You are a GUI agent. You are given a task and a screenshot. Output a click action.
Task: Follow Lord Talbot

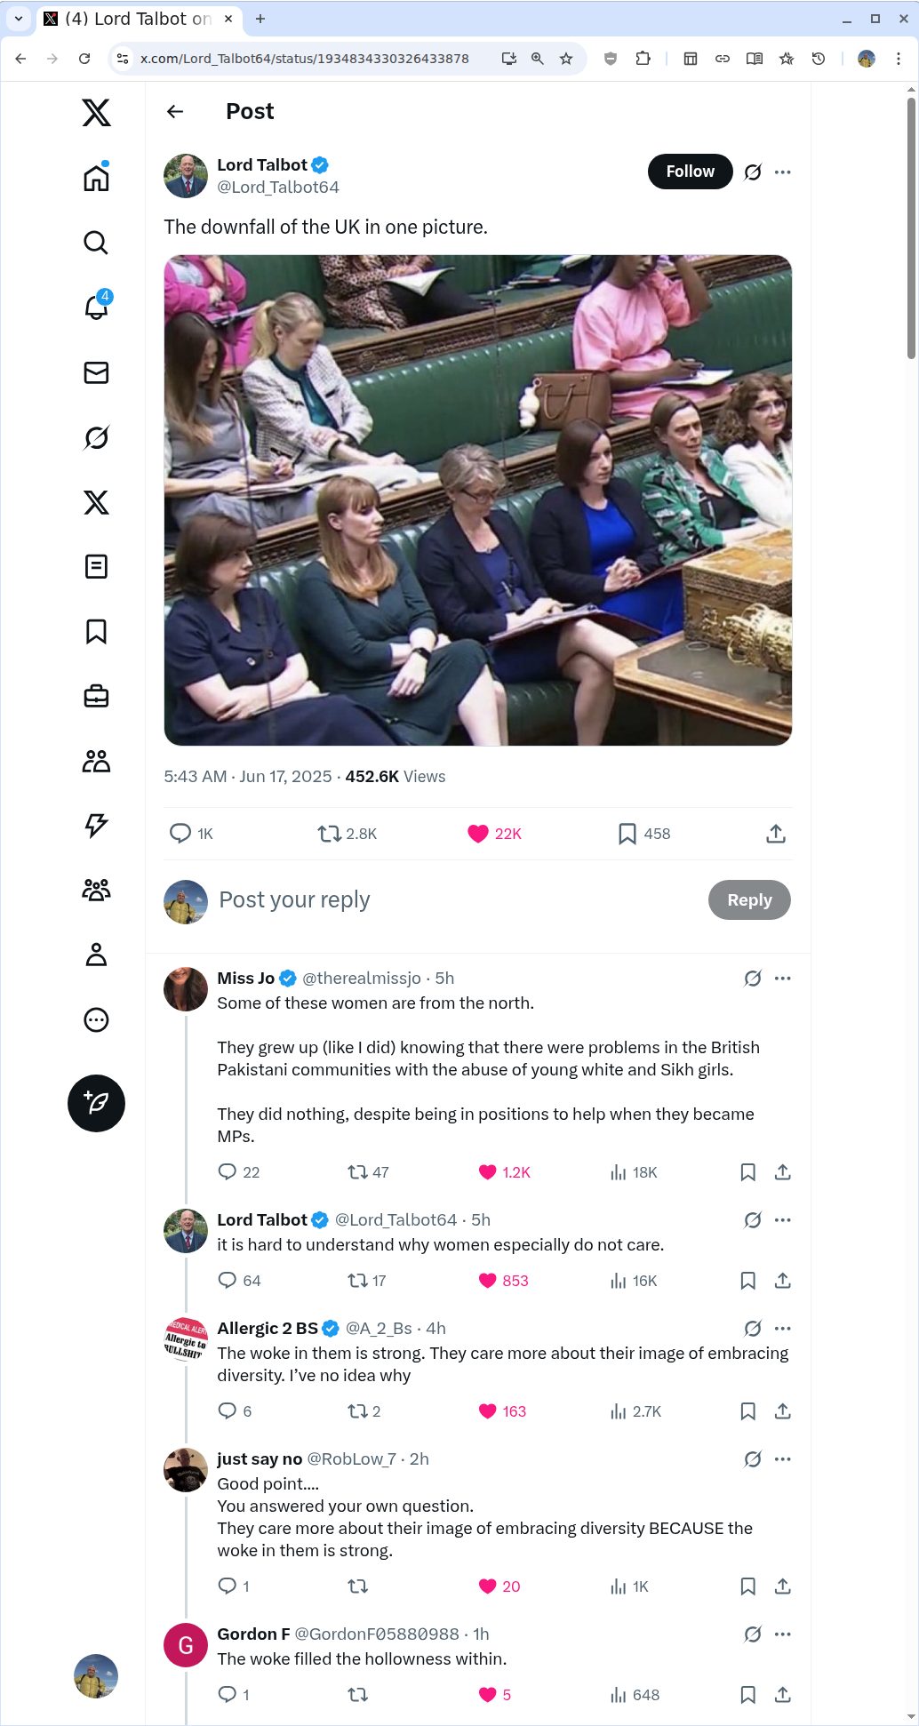(x=690, y=172)
